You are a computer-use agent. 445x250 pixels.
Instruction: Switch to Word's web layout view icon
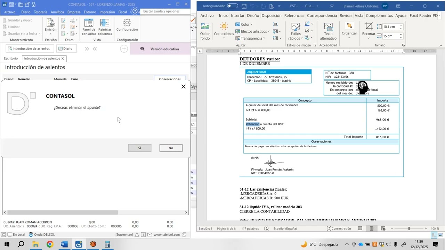tap(383, 228)
